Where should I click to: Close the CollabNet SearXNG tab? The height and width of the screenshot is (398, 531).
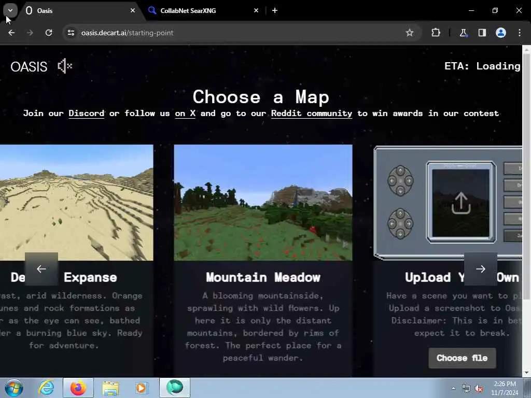(x=256, y=10)
